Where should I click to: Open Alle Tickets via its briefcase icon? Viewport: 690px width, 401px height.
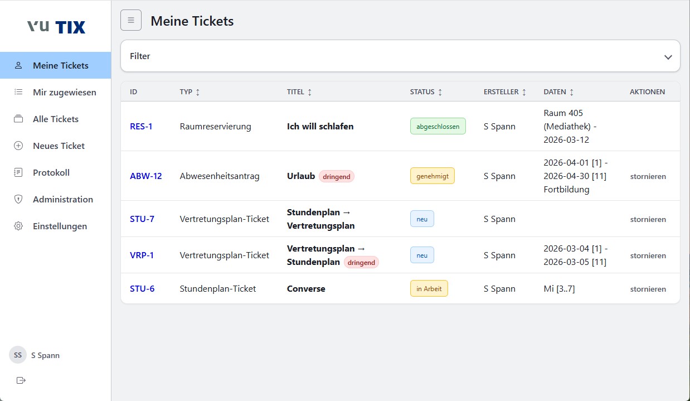point(18,119)
